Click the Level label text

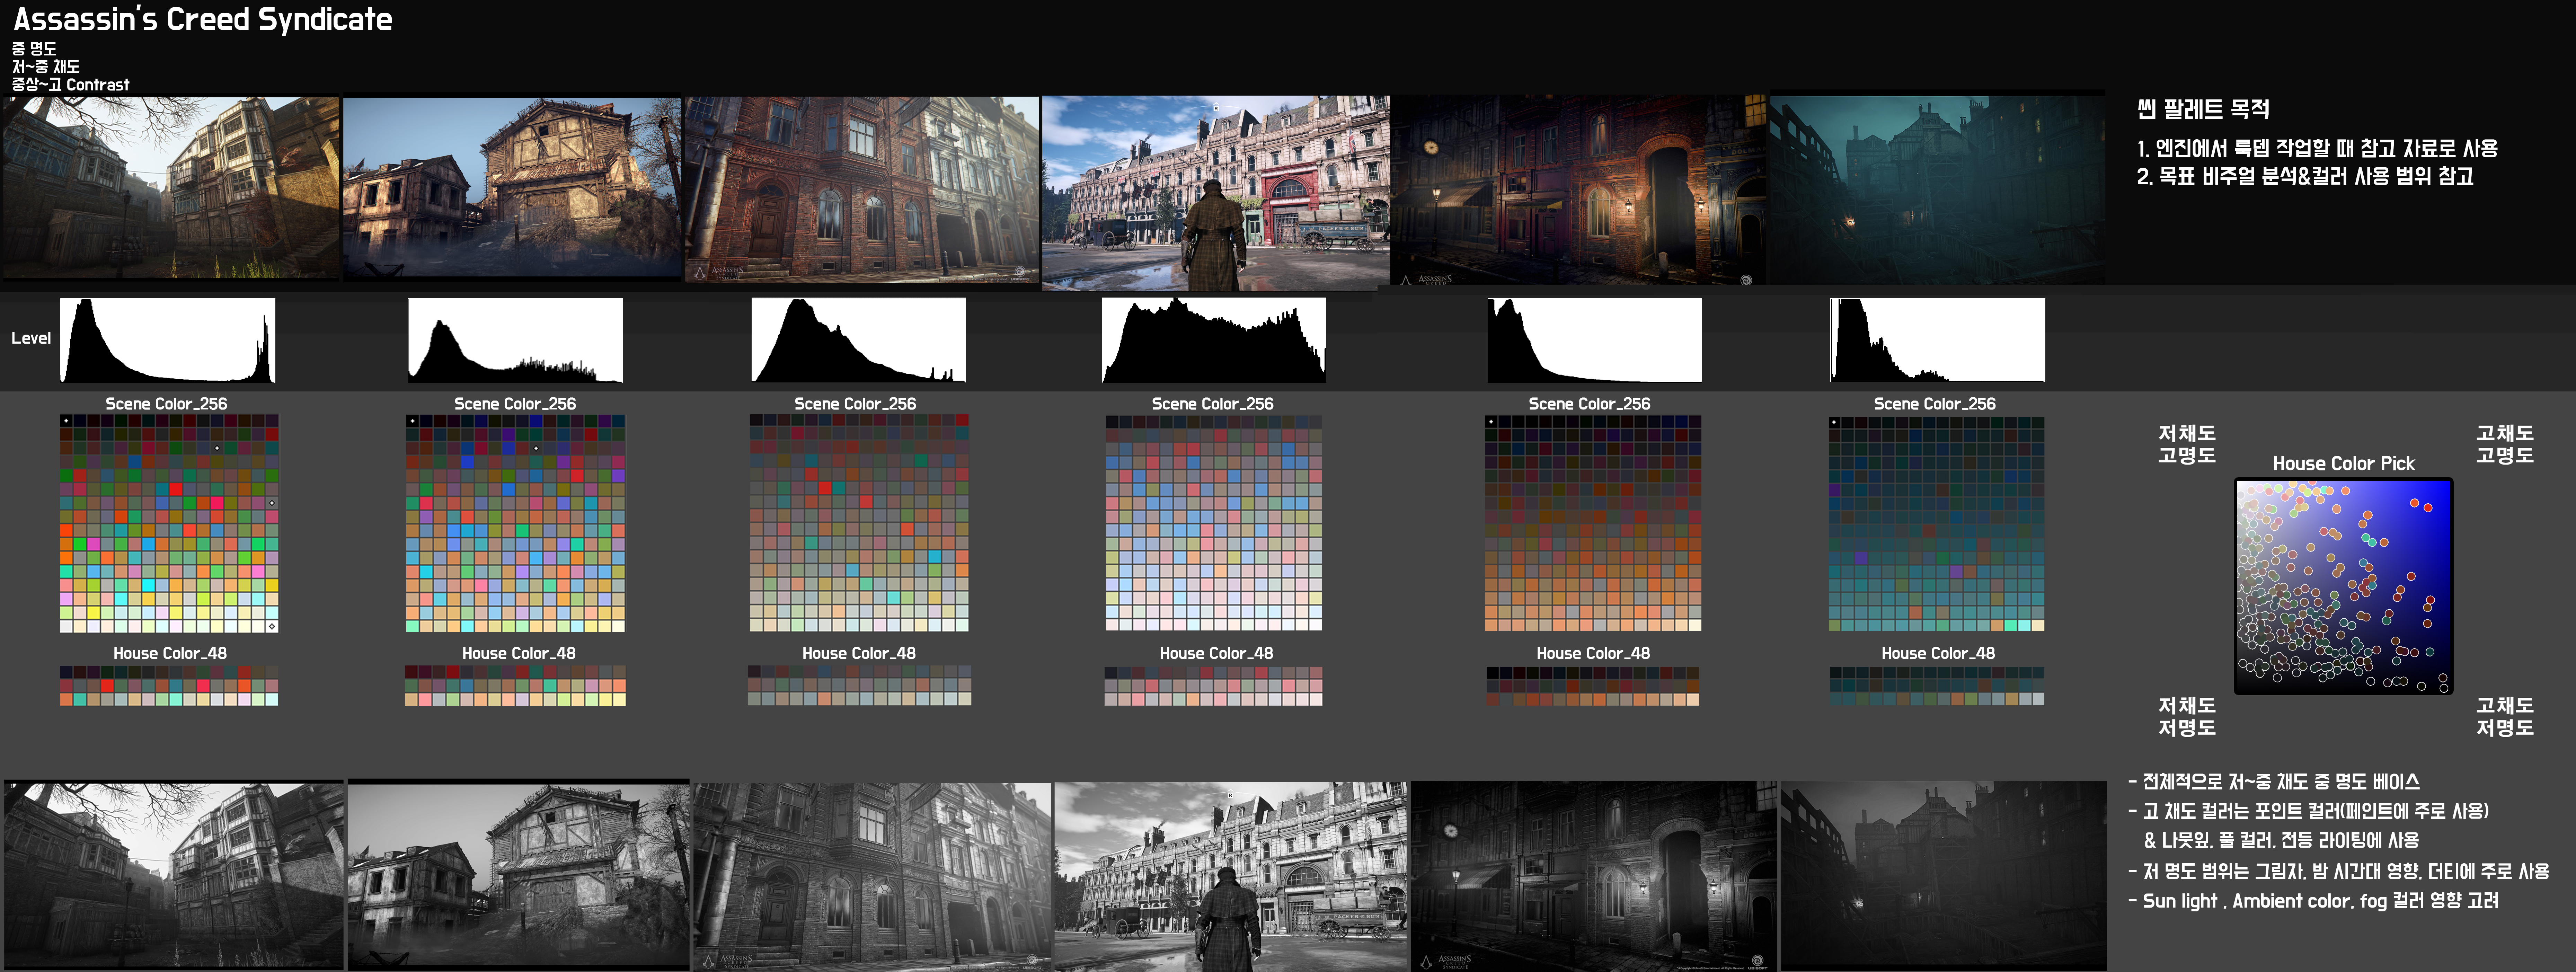pos(31,338)
